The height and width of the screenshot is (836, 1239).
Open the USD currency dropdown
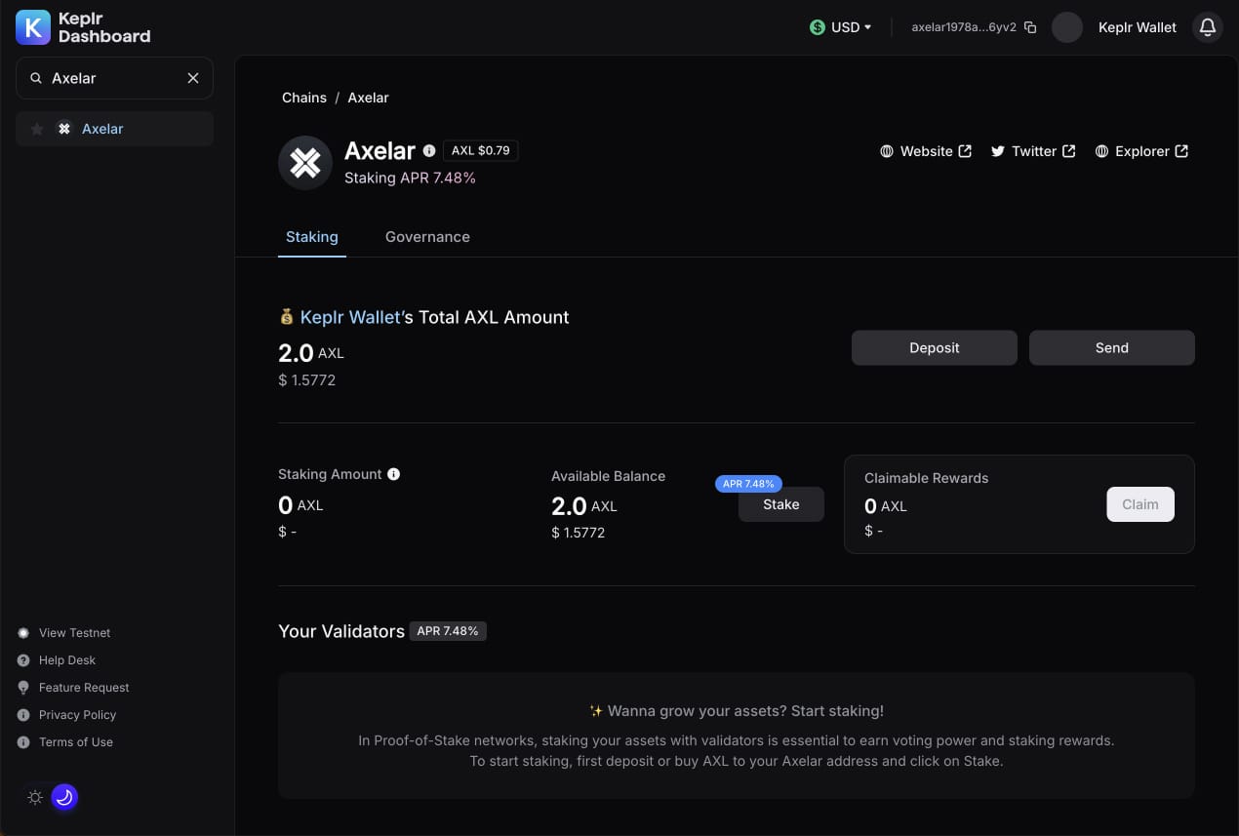tap(840, 27)
